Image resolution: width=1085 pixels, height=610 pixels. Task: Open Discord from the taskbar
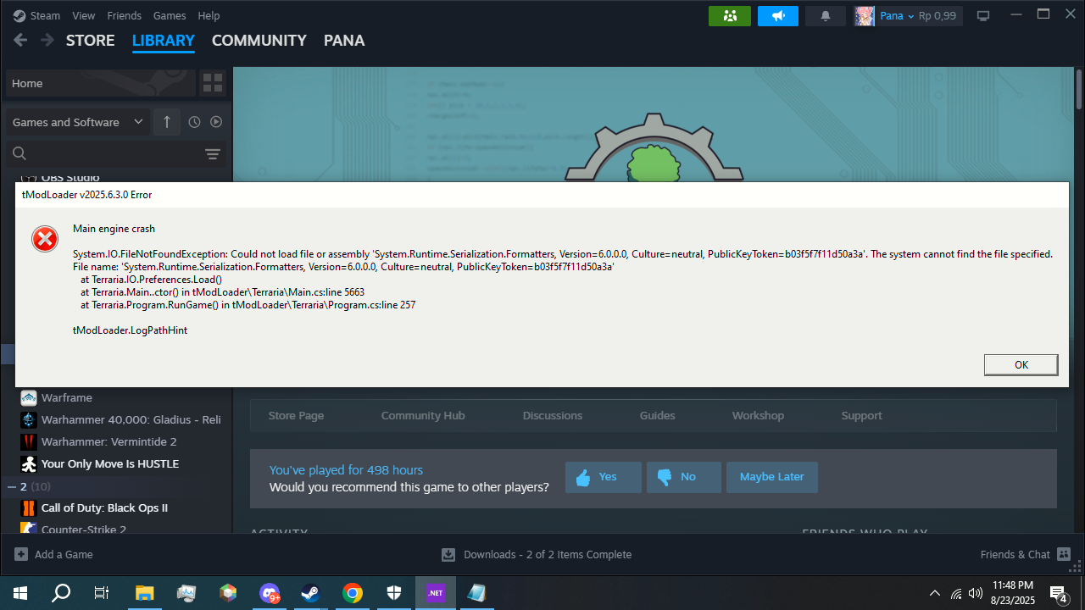coord(270,593)
